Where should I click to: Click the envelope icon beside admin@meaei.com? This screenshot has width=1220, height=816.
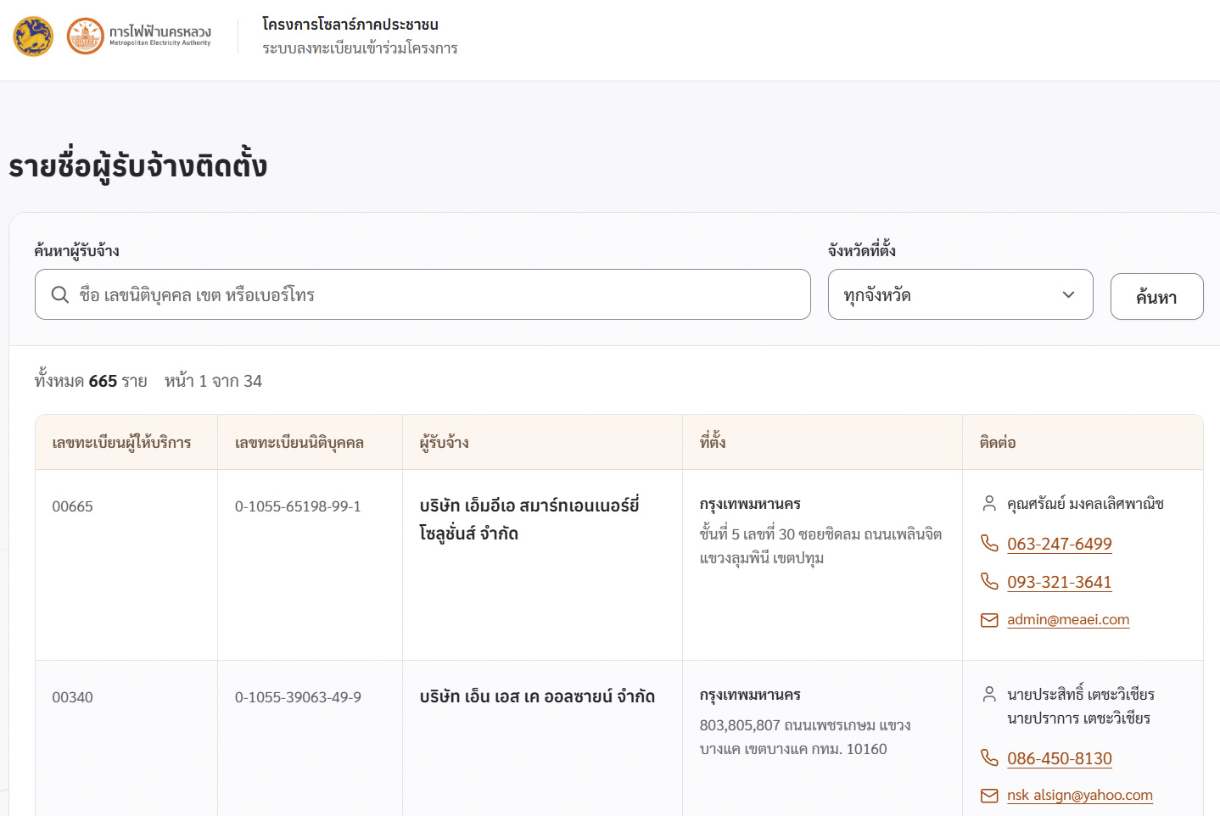pos(989,620)
